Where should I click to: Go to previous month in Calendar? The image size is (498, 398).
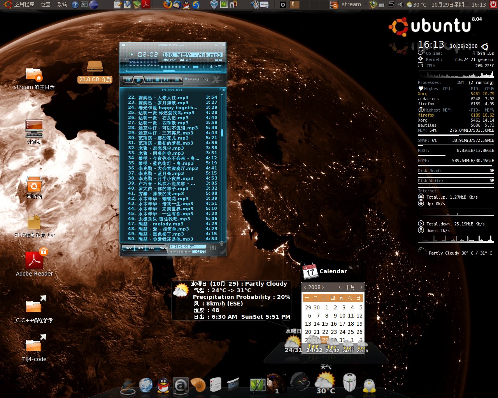click(340, 287)
